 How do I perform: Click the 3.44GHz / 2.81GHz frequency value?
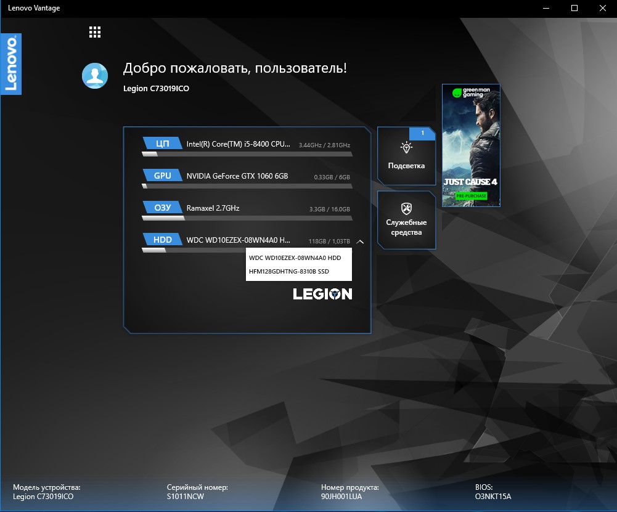point(324,145)
